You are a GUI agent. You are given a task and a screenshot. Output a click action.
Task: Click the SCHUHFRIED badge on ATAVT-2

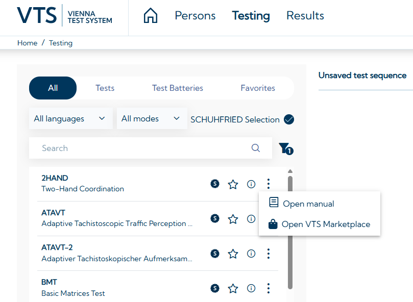point(215,254)
